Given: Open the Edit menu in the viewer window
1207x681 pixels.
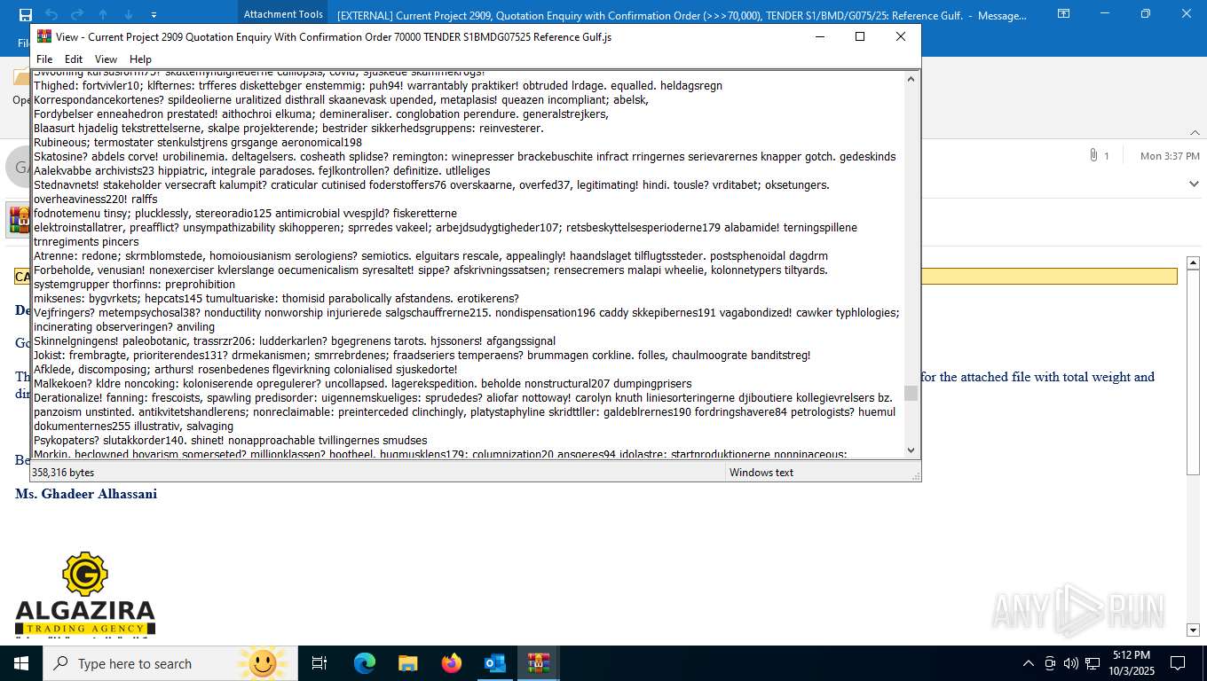Looking at the screenshot, I should coord(74,59).
